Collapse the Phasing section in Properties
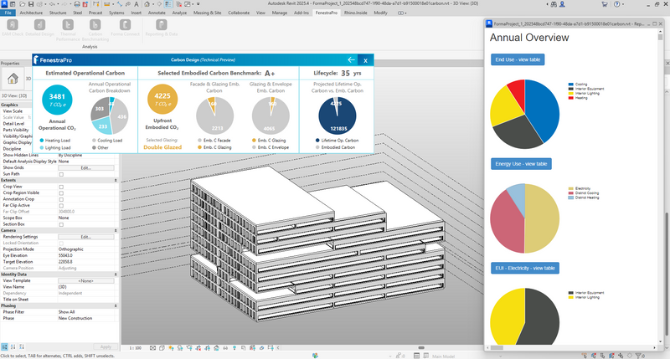 point(116,305)
